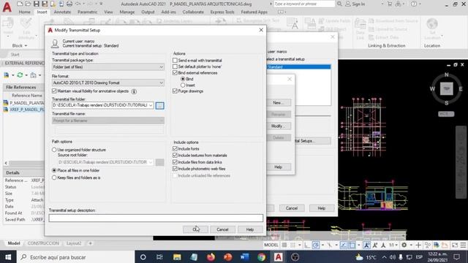Viewport: 468px width, 263px height.
Task: Select Use organized folder structure
Action: pos(54,150)
